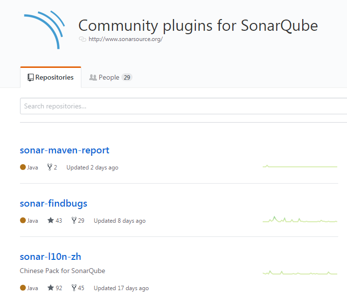Click the People group icon

click(x=93, y=77)
